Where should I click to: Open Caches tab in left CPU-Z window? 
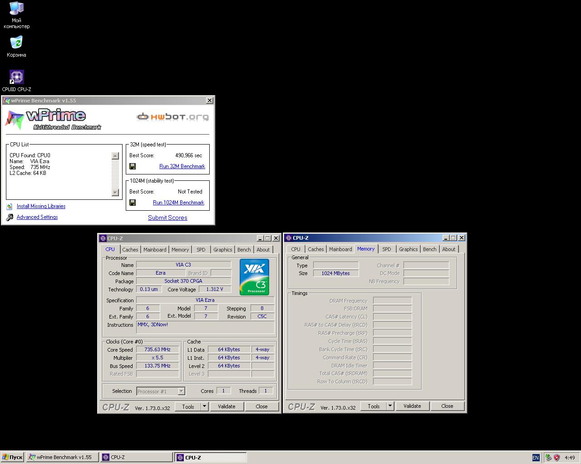(130, 250)
